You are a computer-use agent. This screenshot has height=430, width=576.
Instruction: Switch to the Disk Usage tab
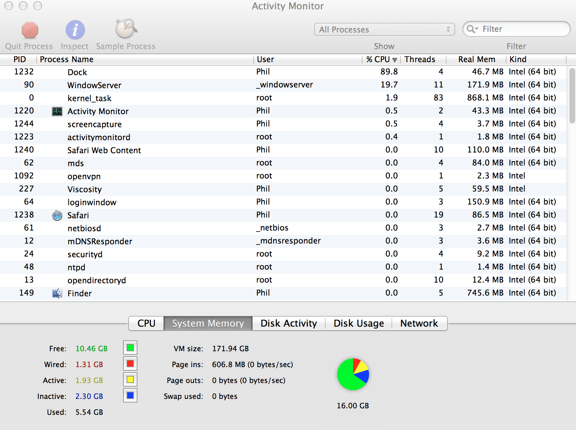pyautogui.click(x=359, y=323)
